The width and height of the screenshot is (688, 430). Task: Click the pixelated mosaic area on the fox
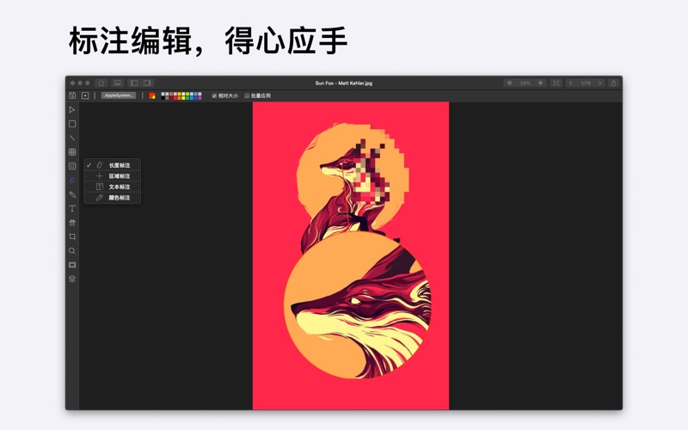coord(371,171)
